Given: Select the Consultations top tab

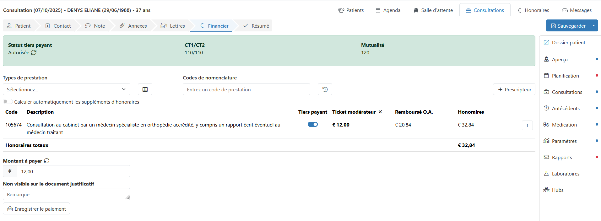Looking at the screenshot, I should coord(485,10).
